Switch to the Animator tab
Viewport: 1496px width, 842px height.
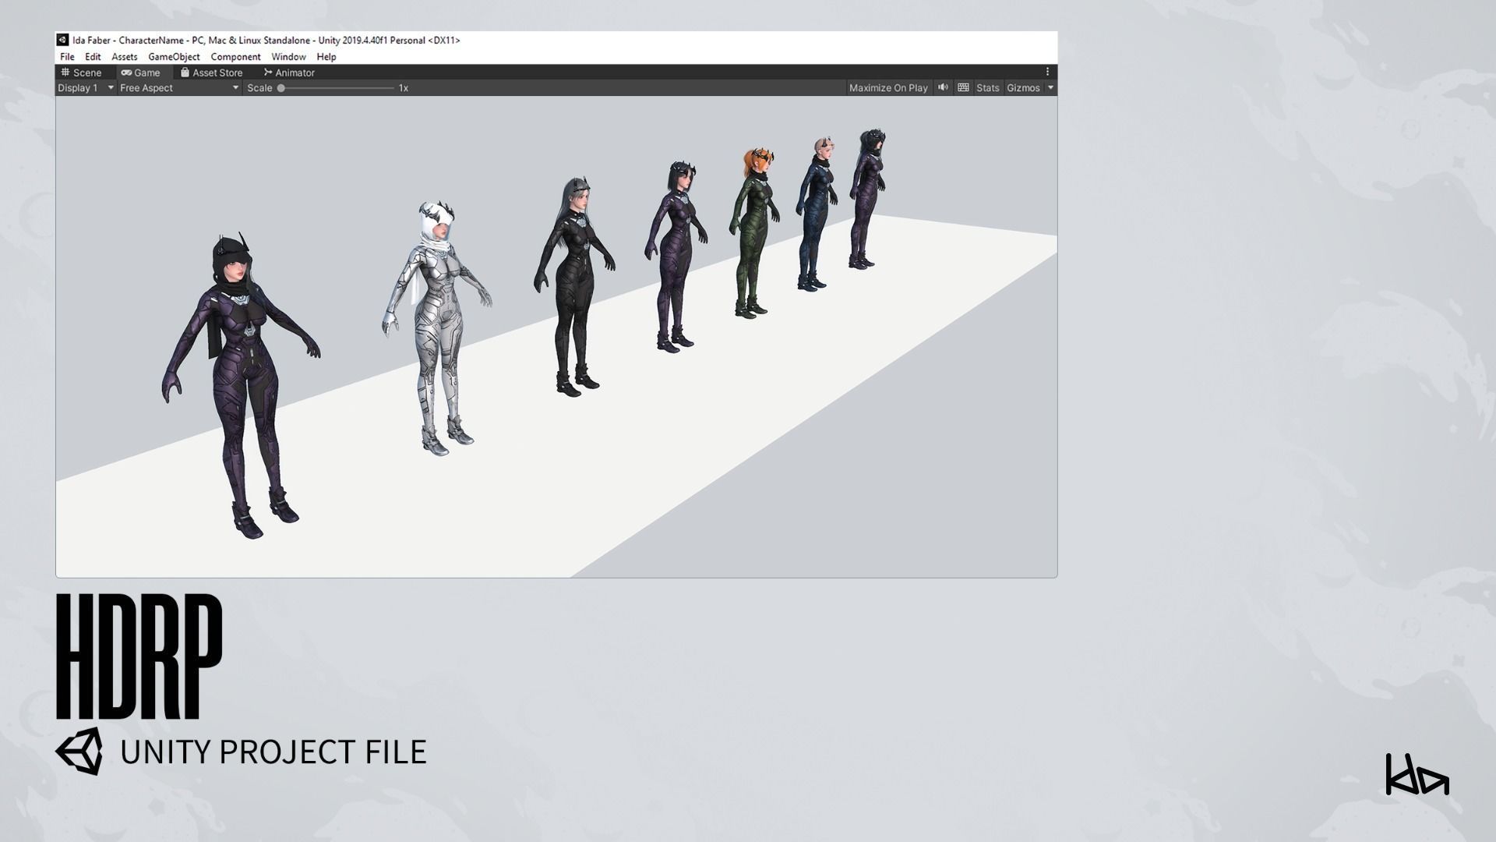[288, 73]
